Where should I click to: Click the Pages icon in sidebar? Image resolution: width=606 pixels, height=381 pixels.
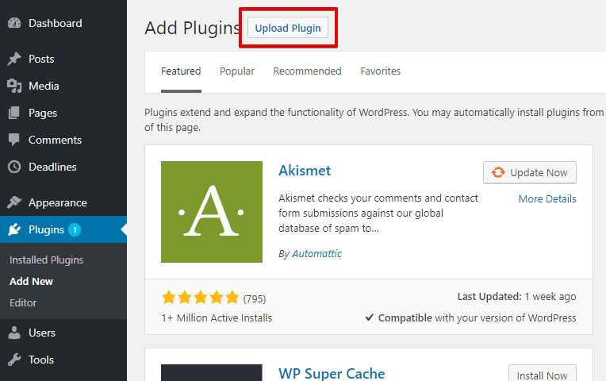pyautogui.click(x=14, y=114)
